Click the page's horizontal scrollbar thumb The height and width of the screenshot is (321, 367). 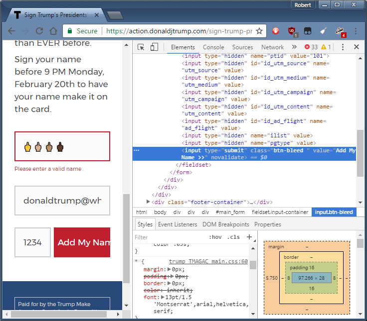[58, 314]
